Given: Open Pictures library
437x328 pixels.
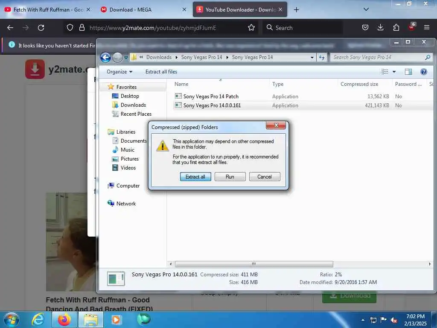Looking at the screenshot, I should tap(130, 159).
